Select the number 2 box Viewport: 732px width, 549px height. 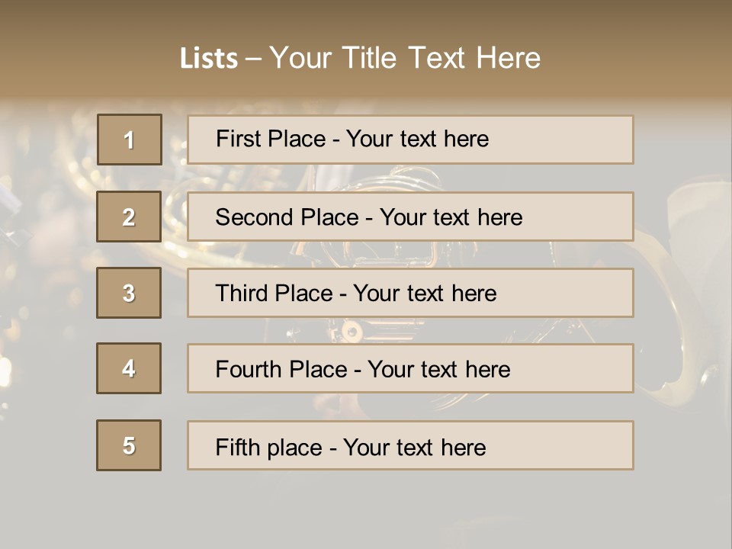(x=129, y=217)
